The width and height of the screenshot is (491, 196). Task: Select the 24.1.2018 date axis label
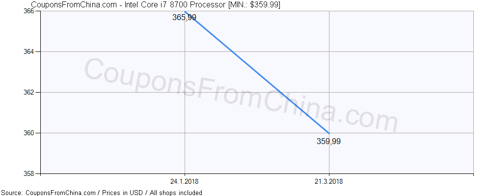click(185, 181)
